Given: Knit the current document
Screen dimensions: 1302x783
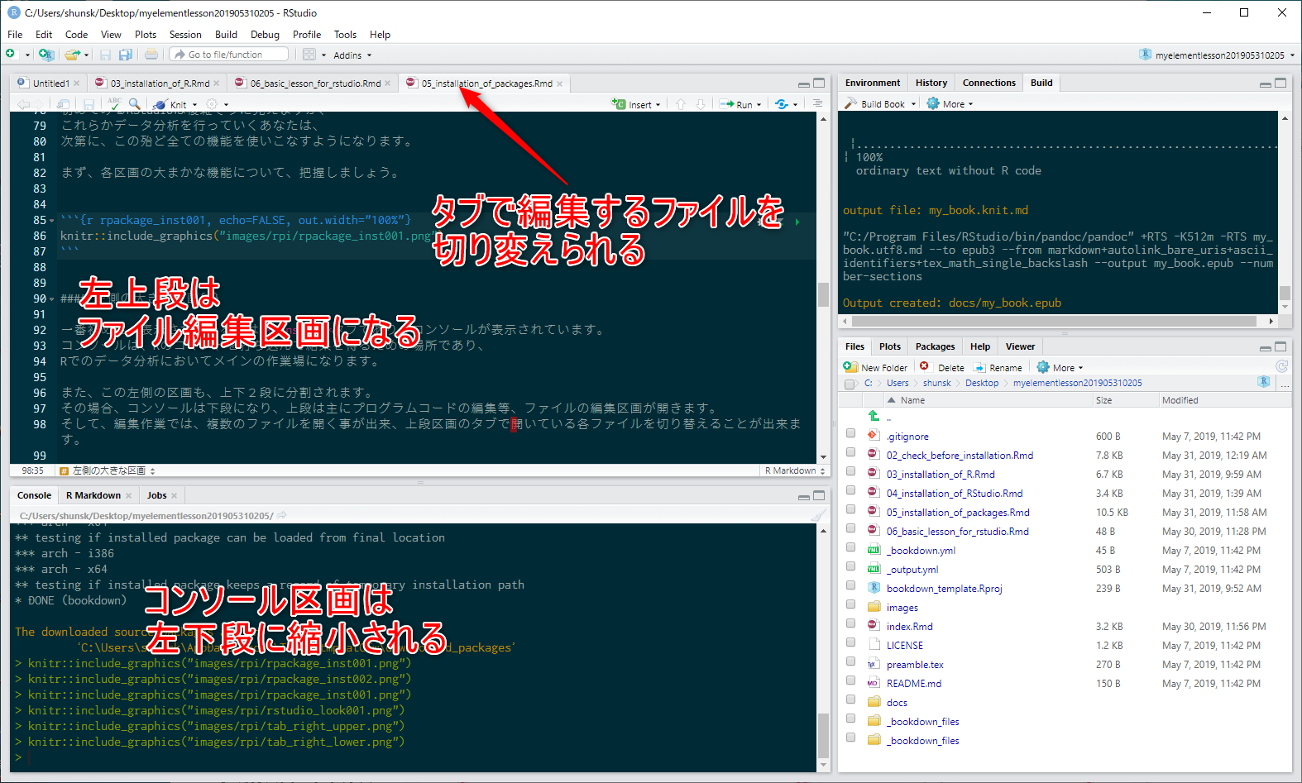Looking at the screenshot, I should 171,104.
